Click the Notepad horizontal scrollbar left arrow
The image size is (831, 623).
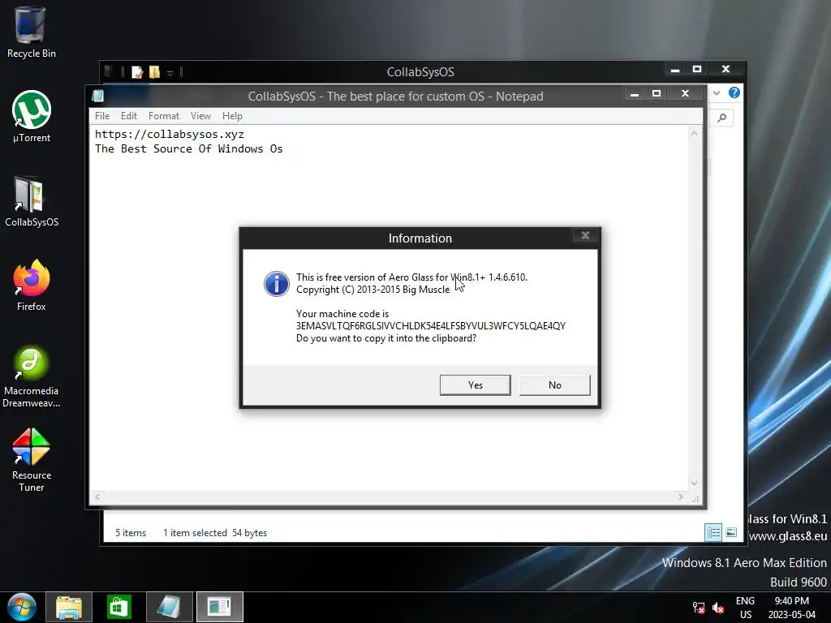point(97,497)
